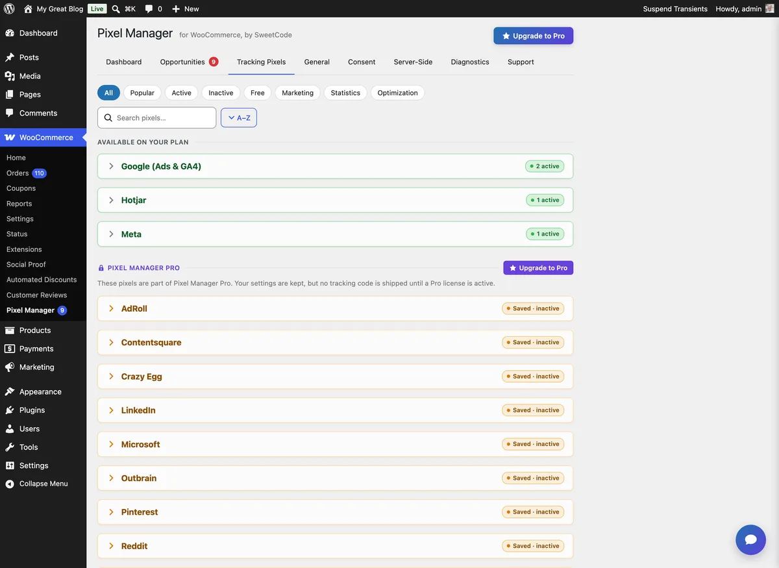This screenshot has width=779, height=568.
Task: Click the WordPress logo icon
Action: point(9,9)
